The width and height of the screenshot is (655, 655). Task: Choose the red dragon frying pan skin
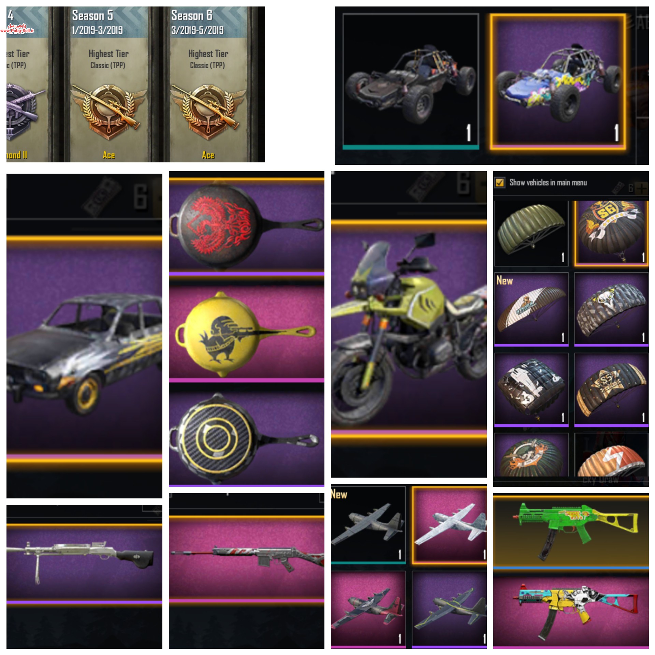coord(247,227)
